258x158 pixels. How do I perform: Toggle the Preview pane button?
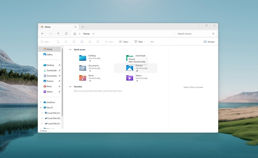pyautogui.click(x=209, y=42)
